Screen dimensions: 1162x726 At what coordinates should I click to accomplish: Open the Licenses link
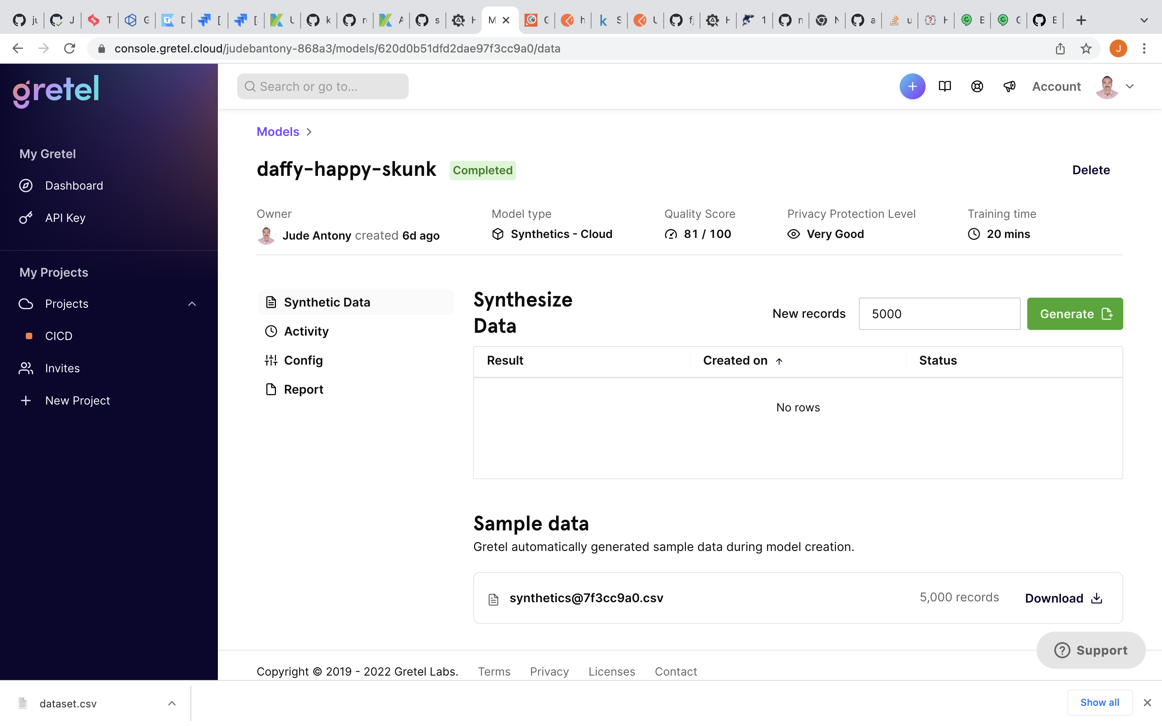(x=612, y=671)
